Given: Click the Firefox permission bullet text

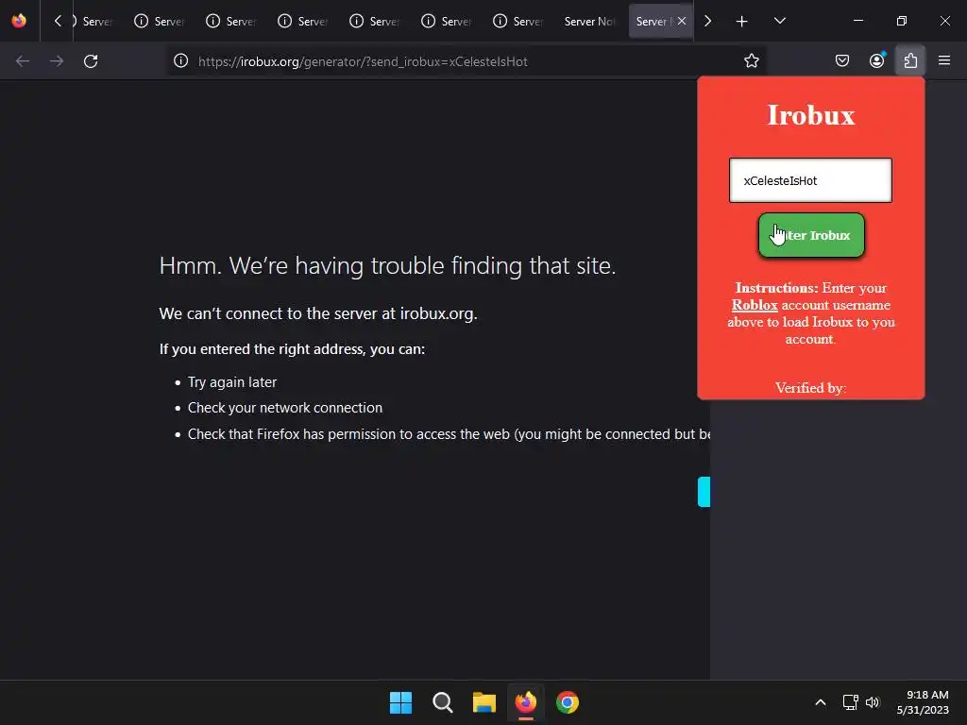Looking at the screenshot, I should 449,434.
